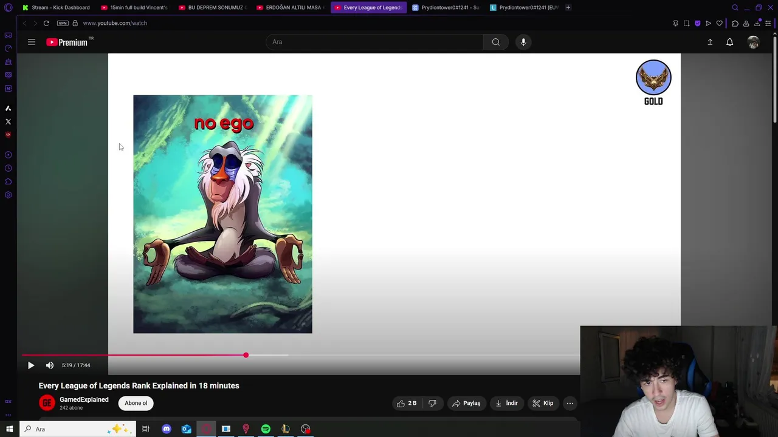Take a snapshot with the toolbar capture icon
The width and height of the screenshot is (778, 437).
(x=686, y=23)
